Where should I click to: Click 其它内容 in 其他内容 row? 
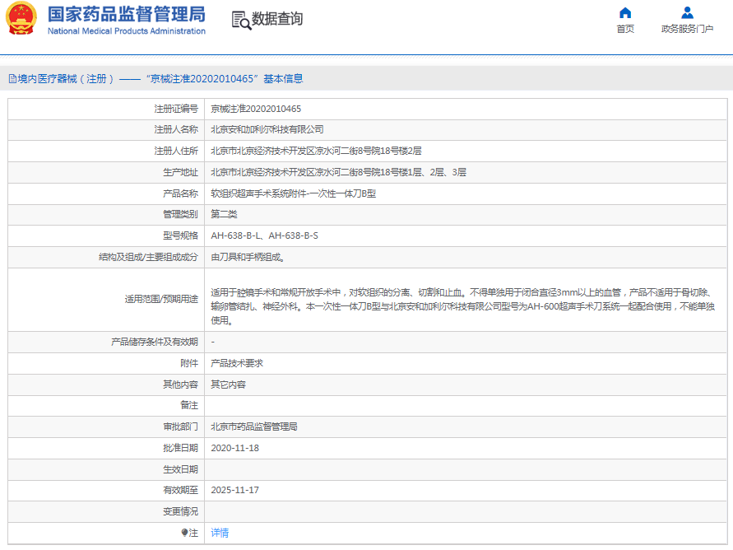pyautogui.click(x=228, y=385)
